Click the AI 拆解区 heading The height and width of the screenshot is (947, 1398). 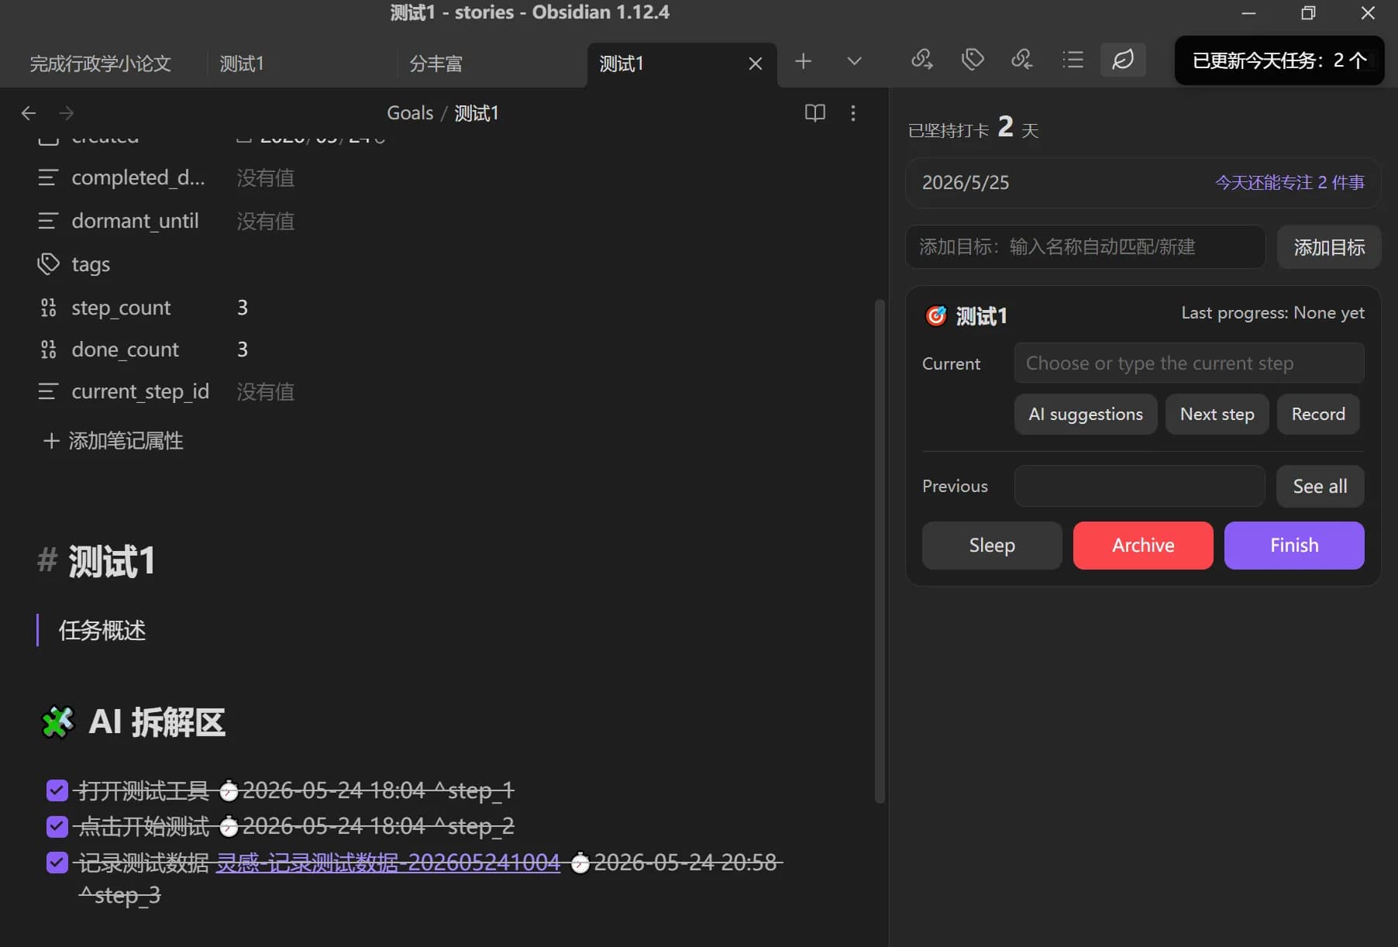(x=157, y=722)
